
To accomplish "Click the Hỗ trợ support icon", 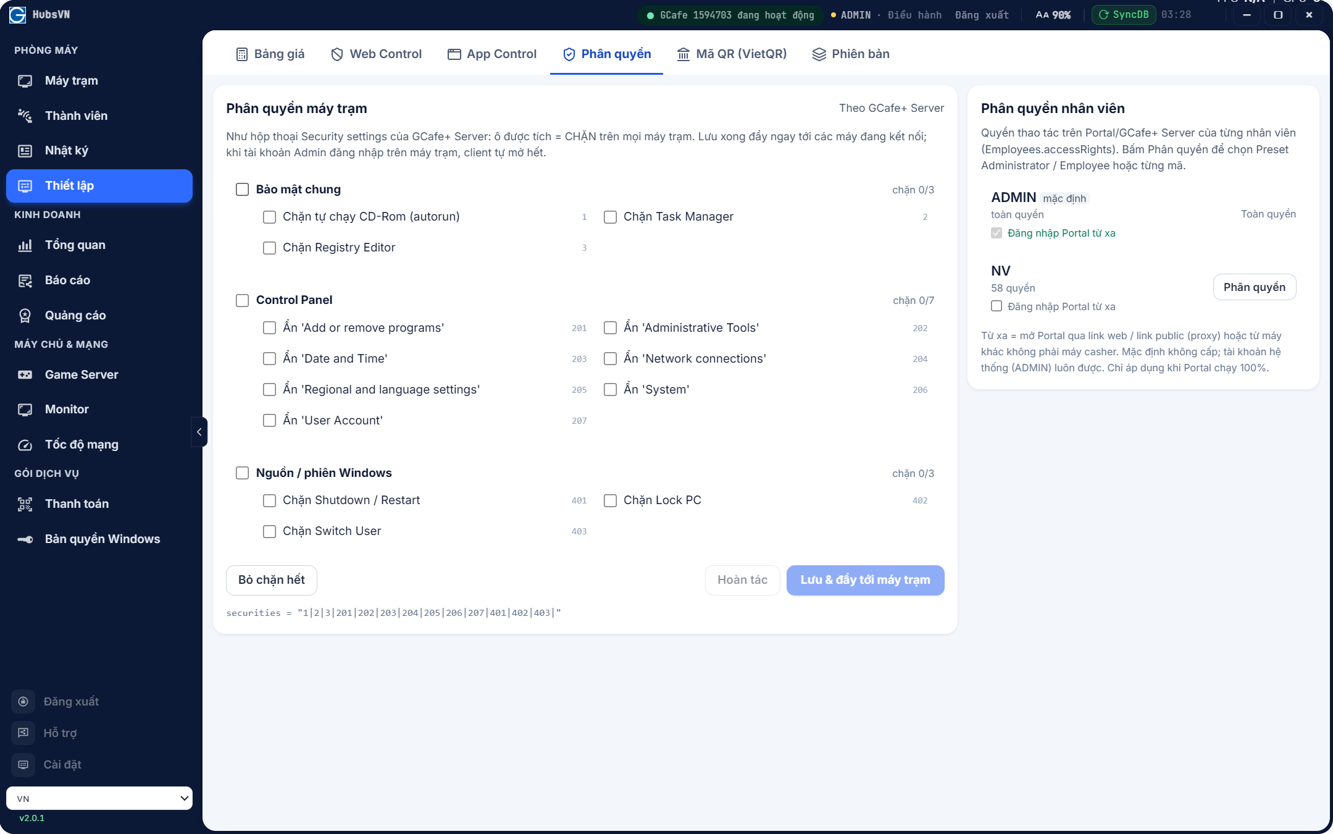I will pos(23,733).
